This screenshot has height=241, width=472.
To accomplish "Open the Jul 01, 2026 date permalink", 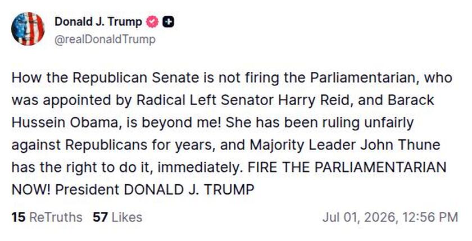I will tap(359, 217).
